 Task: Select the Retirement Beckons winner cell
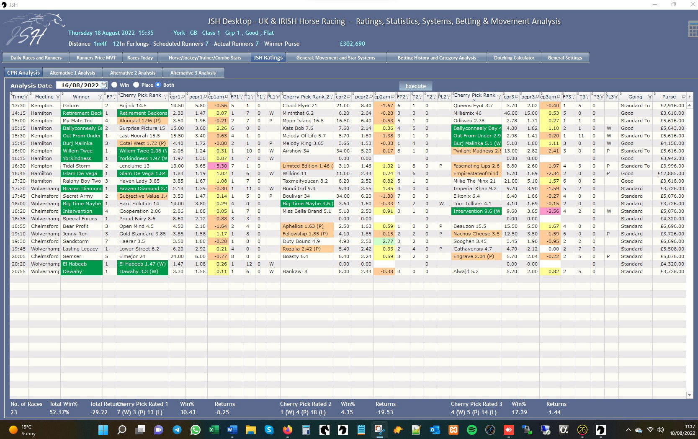point(82,113)
